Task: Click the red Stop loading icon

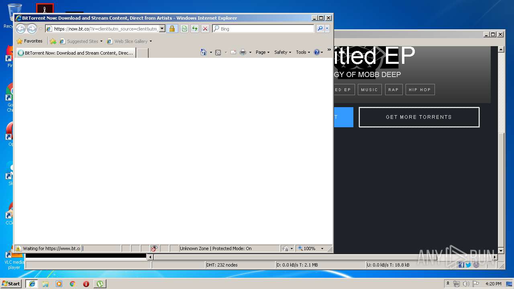Action: (x=205, y=28)
